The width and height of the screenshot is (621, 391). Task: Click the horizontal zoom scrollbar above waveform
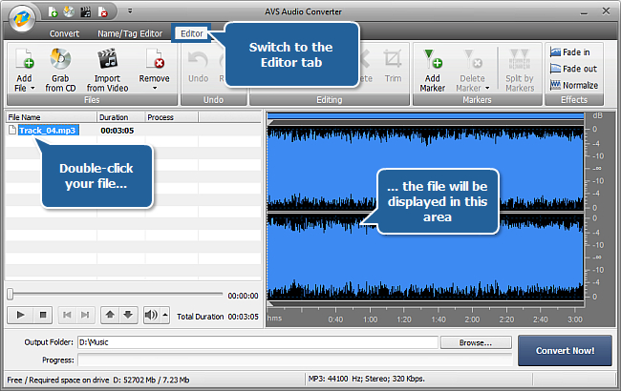point(425,115)
